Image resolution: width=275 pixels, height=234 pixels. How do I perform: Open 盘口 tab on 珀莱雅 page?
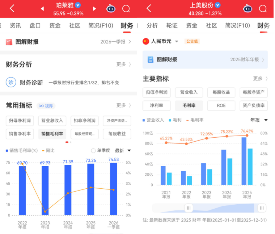point(35,25)
